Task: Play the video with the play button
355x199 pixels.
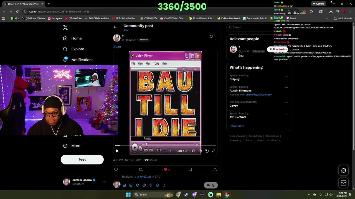Action: (x=117, y=151)
